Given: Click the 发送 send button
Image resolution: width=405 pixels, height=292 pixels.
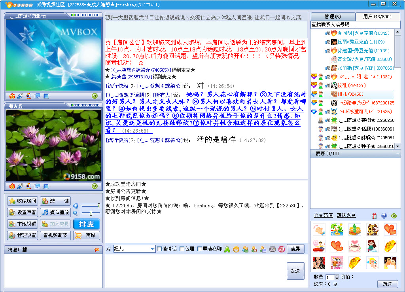Looking at the screenshot, I should [x=295, y=271].
